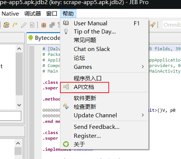
Task: Click the '# Main' comment line
Action: (50, 71)
